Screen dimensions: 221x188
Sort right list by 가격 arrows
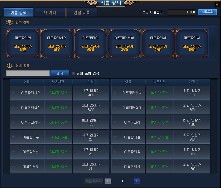(x=198, y=82)
